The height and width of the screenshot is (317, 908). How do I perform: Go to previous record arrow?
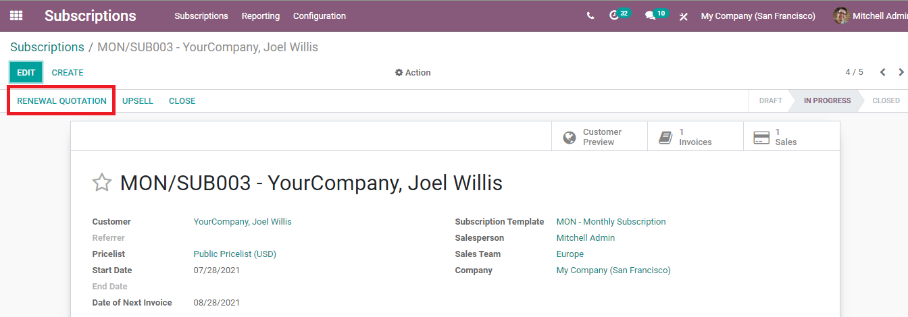pyautogui.click(x=882, y=72)
